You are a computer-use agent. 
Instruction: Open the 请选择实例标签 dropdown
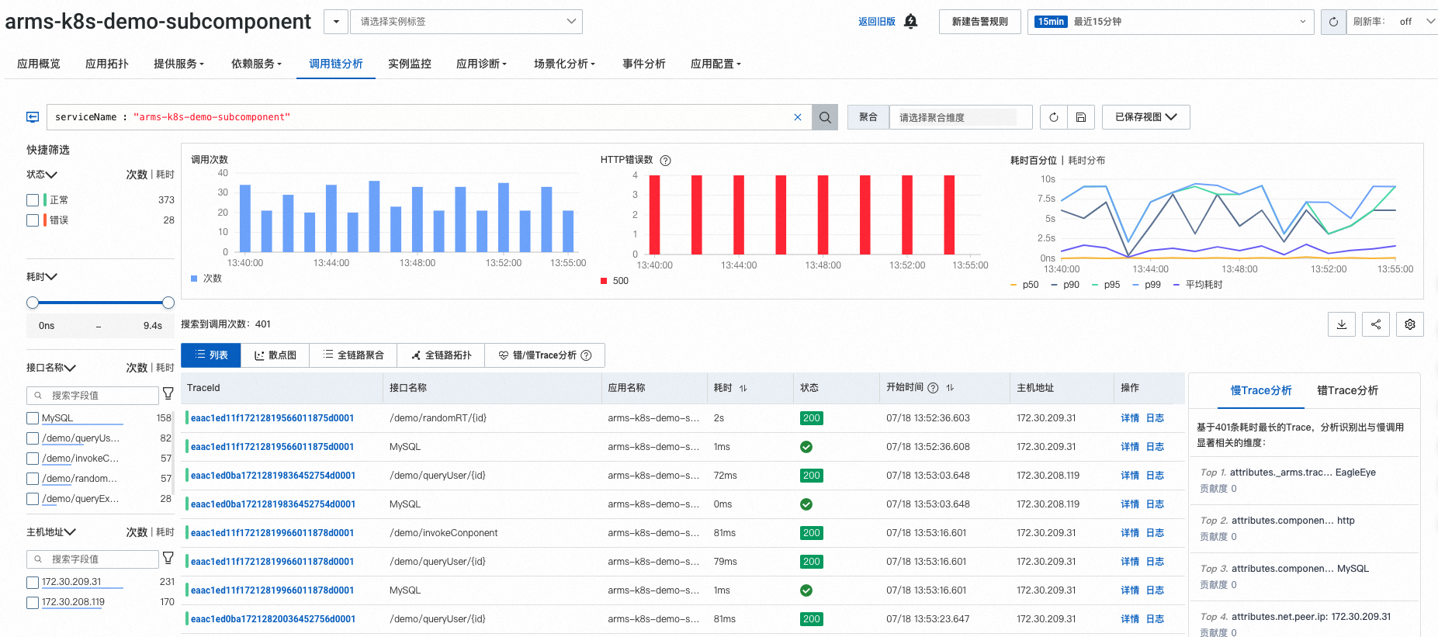(x=466, y=22)
